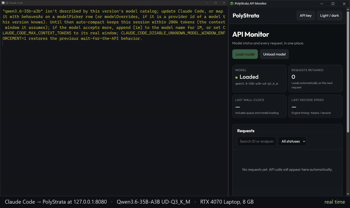This screenshot has width=350, height=208.
Task: Click the Claude Code terminal app icon
Action: (x=3, y=3)
